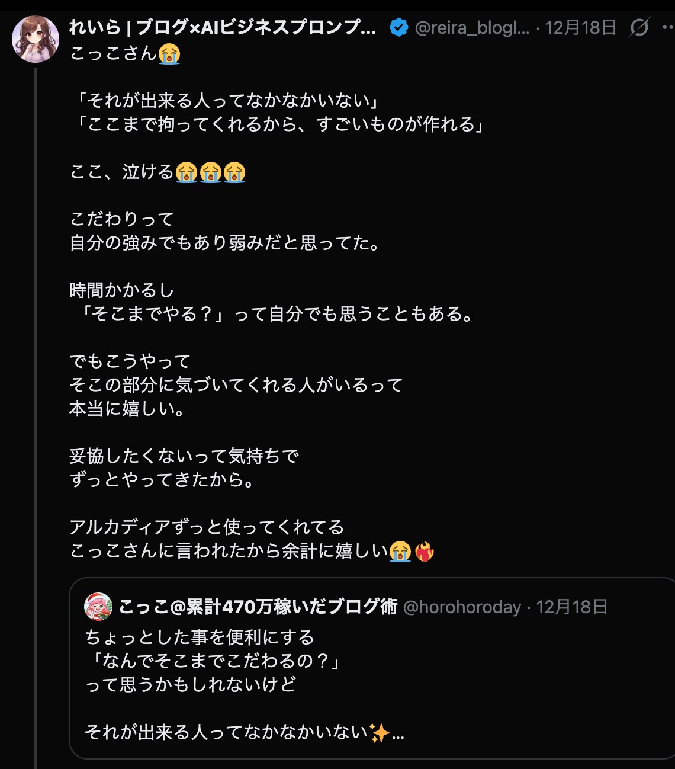The image size is (675, 769).
Task: Click the sparkles emoji in quoted post
Action: 379,733
